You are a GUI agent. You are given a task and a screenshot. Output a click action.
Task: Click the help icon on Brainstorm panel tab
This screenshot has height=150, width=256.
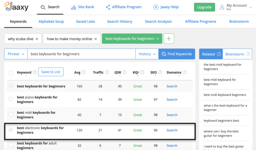tap(248, 54)
